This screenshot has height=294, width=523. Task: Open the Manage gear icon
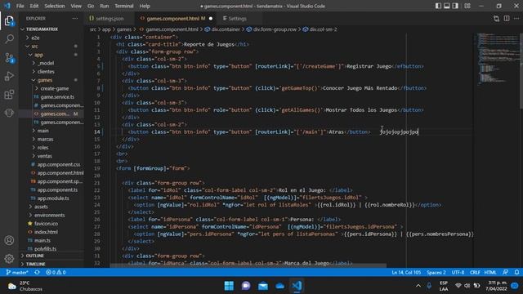(9, 258)
